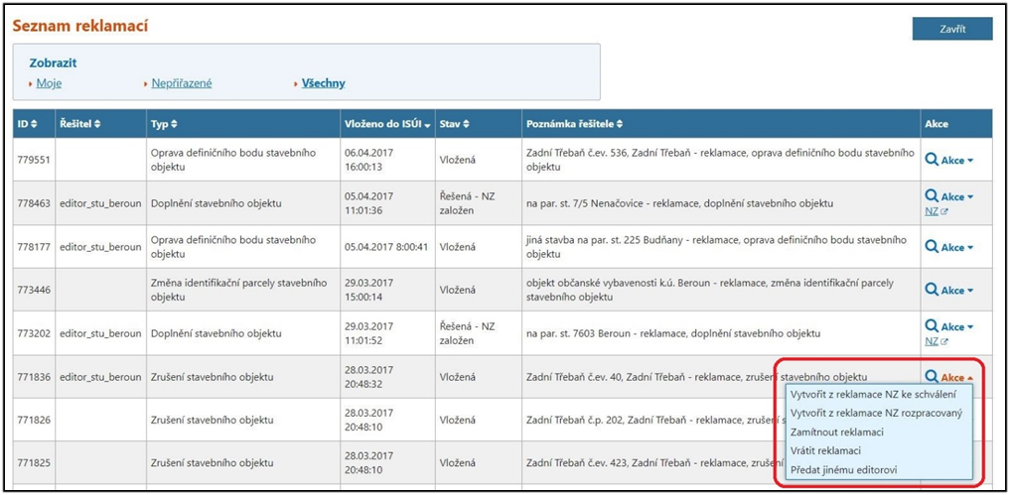Open detail magnifier for reclamation 778177
The height and width of the screenshot is (495, 1010).
click(932, 247)
